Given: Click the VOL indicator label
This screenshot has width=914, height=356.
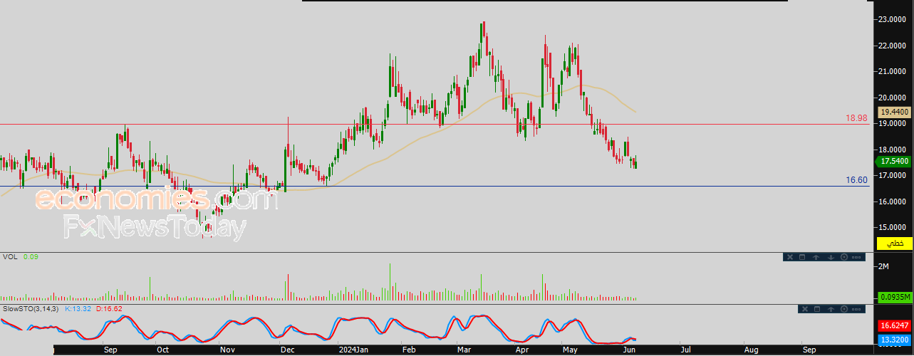Looking at the screenshot, I should (x=10, y=256).
